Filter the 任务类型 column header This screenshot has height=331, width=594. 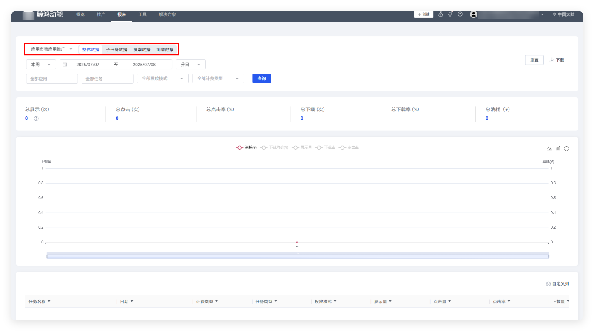(x=276, y=301)
